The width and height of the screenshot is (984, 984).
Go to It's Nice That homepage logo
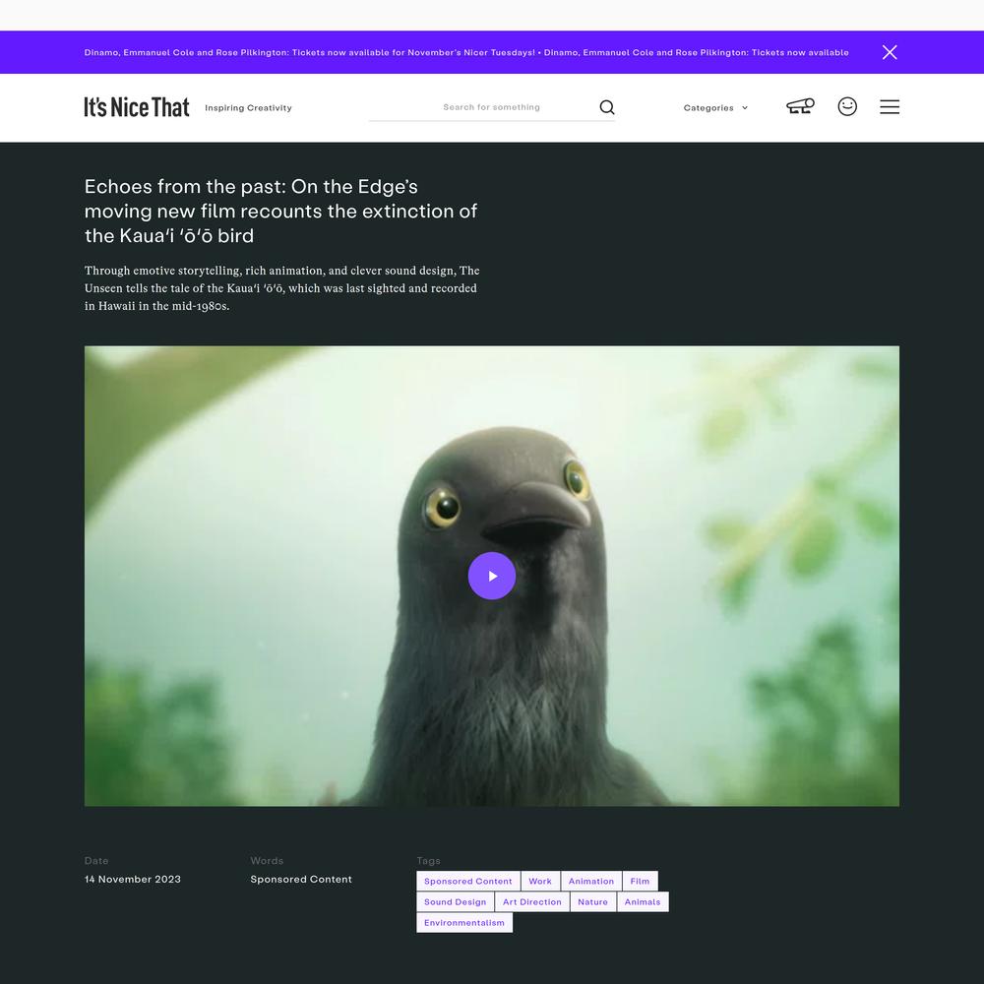(x=137, y=107)
